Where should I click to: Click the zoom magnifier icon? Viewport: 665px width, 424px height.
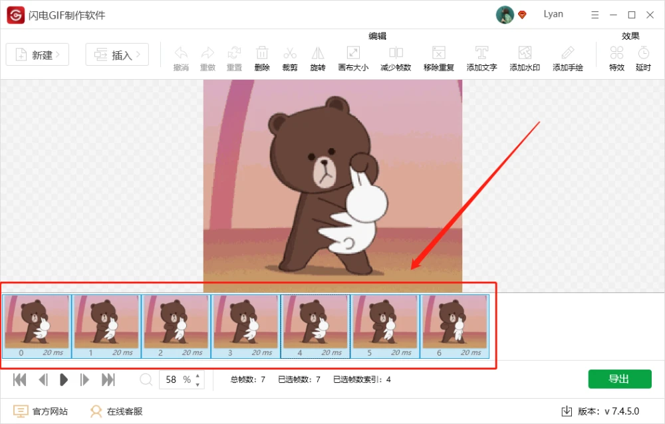[146, 379]
